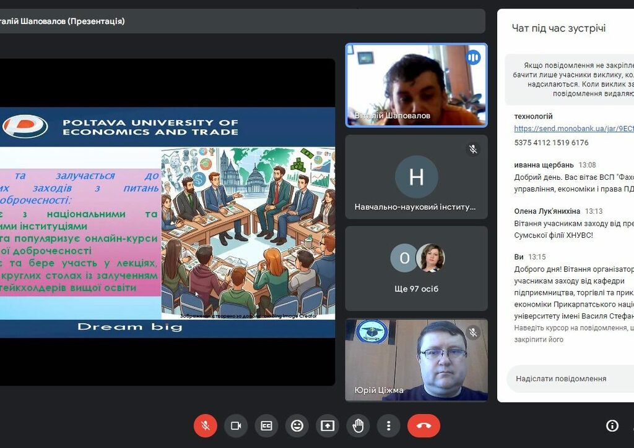Focus the Надіслати повідомлення message field
This screenshot has width=634, height=448.
(x=567, y=378)
